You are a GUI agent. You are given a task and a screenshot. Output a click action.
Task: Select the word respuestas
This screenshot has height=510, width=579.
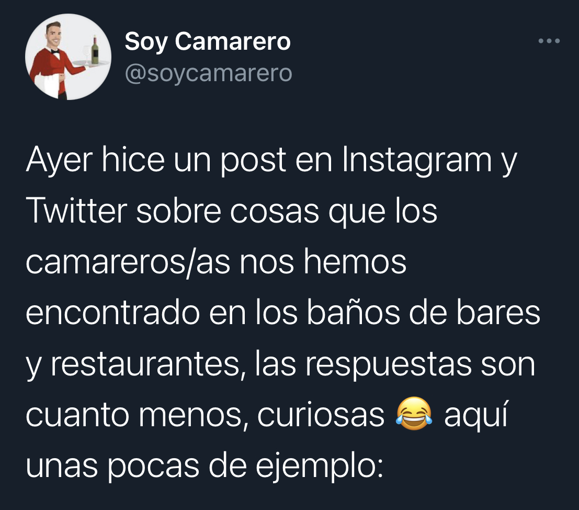coord(388,365)
